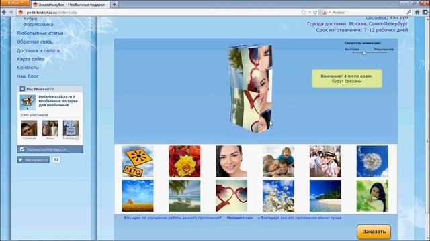Click the bookmark star icon in address bar
Viewport: 430px width, 241px height.
pyautogui.click(x=304, y=12)
